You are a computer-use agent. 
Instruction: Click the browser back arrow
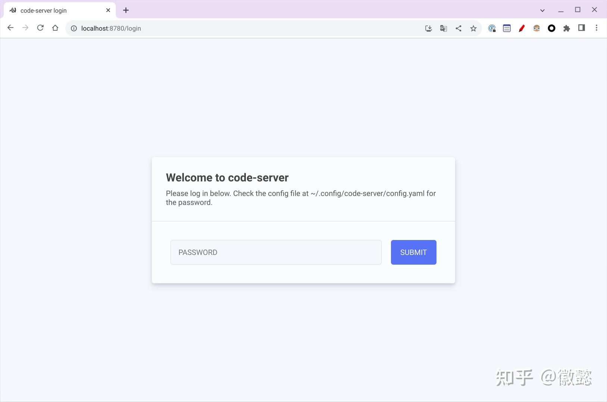[10, 28]
